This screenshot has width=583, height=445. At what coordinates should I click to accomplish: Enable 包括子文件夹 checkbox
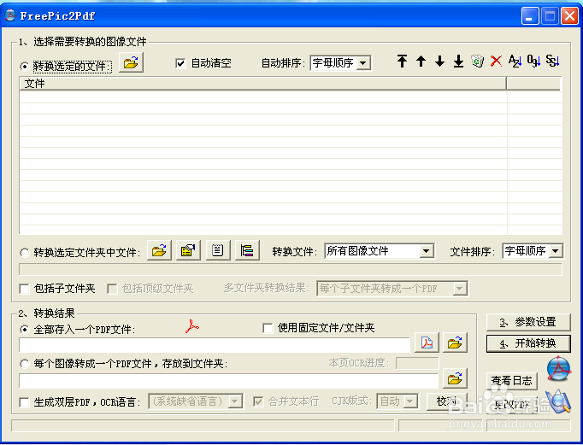(x=24, y=289)
